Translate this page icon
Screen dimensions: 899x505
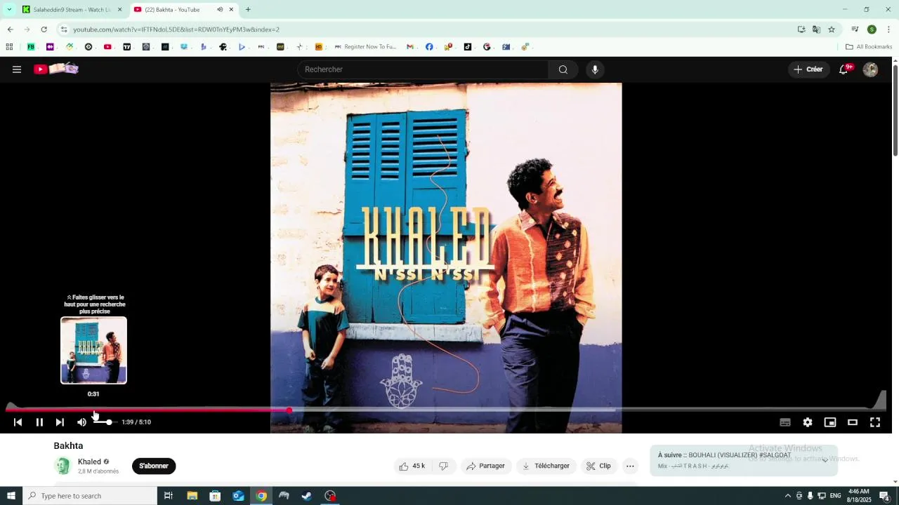point(816,29)
